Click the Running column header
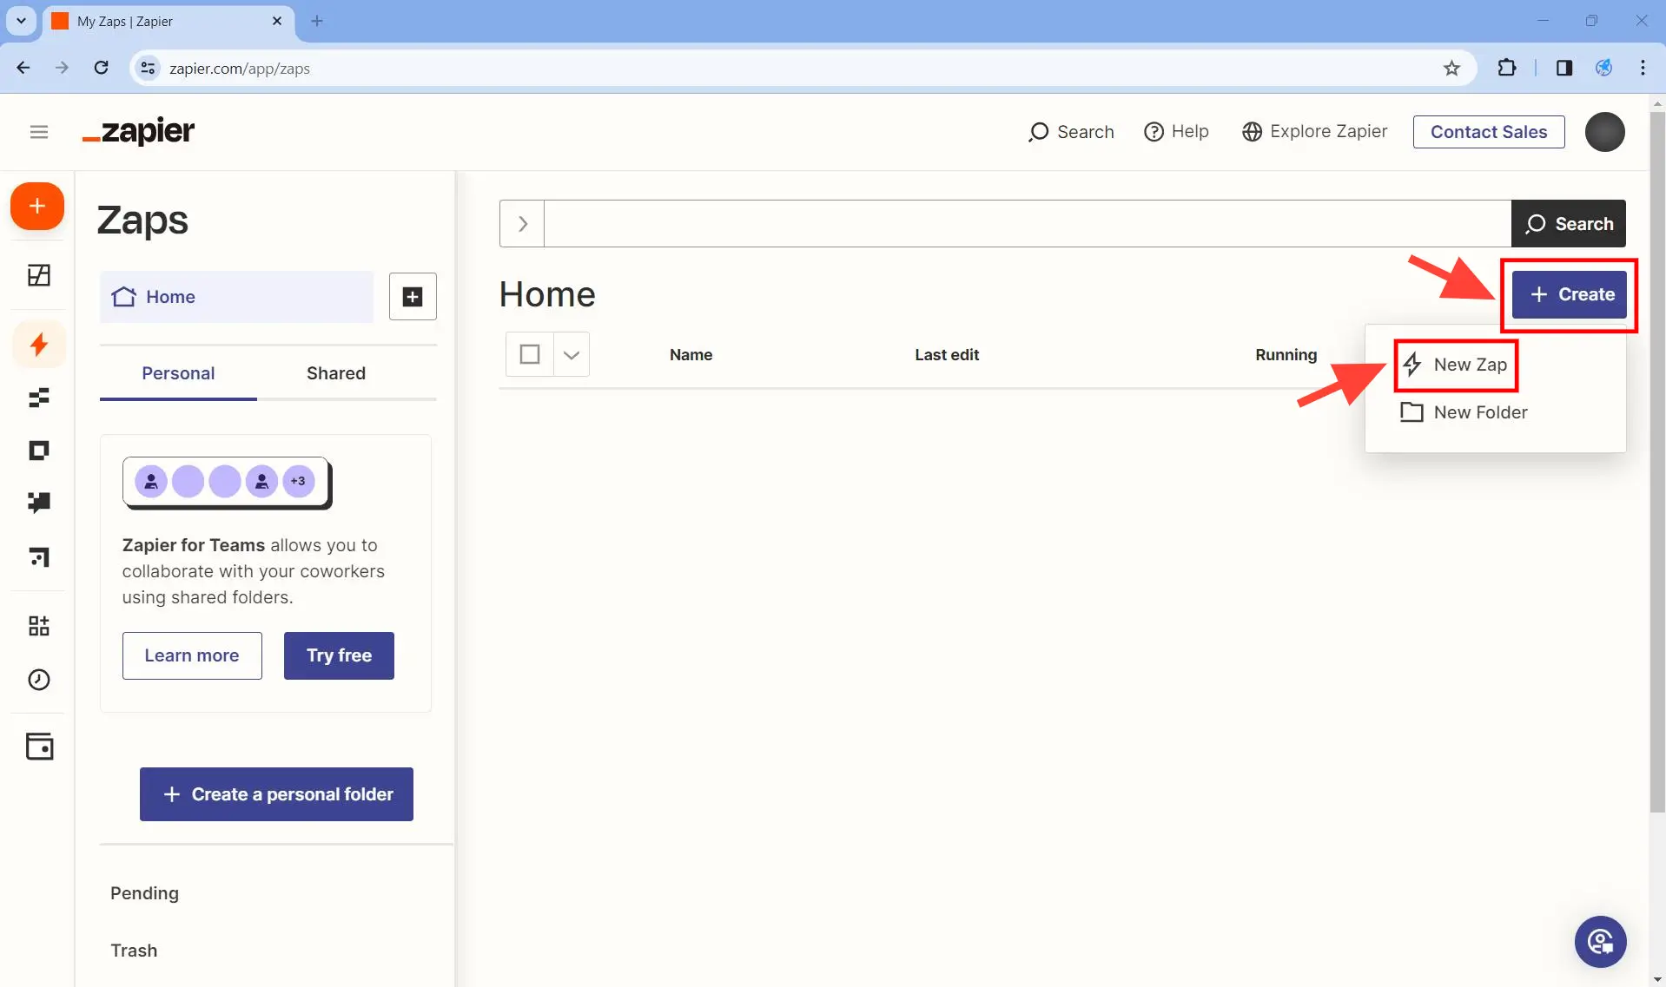Screen dimensions: 1666x987 1286,355
